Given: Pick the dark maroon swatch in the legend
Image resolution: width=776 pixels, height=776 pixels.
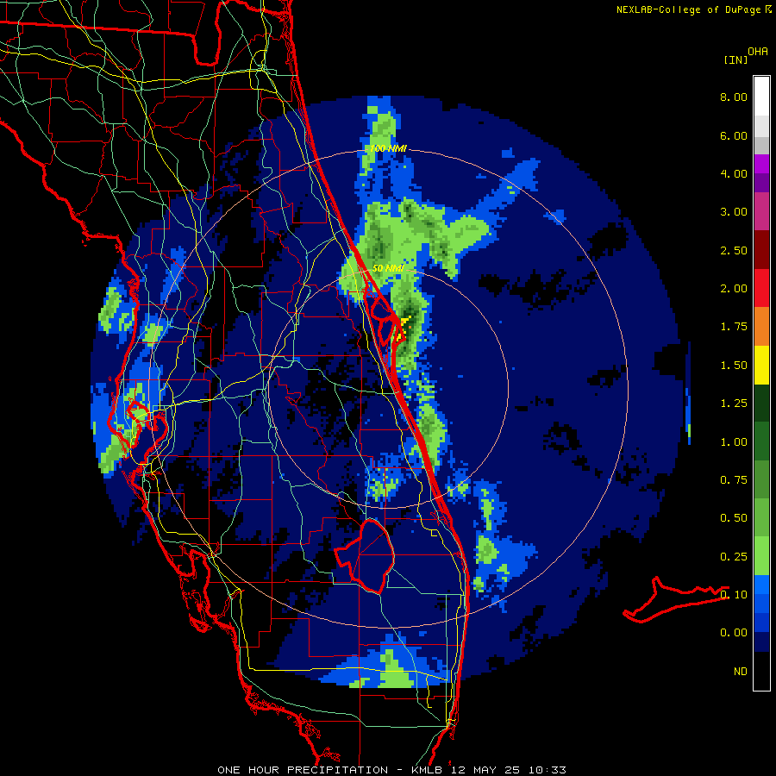Looking at the screenshot, I should click(x=761, y=250).
